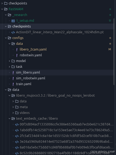Click the YAML icon of train.yaml
Screen dimensions: 116x155
[13, 84]
